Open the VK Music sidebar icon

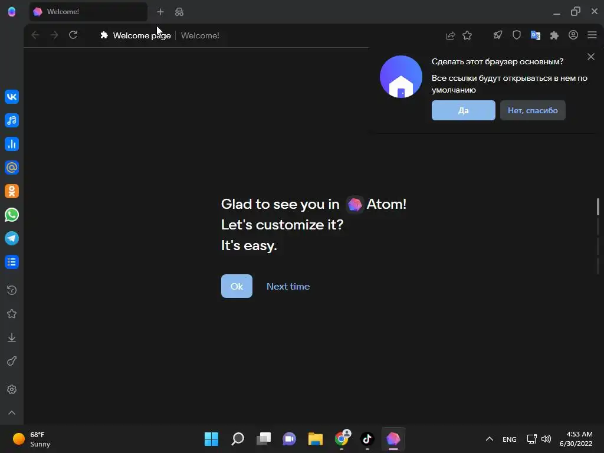tap(12, 120)
